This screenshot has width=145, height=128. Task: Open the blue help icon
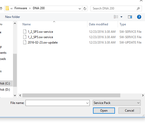click(139, 17)
